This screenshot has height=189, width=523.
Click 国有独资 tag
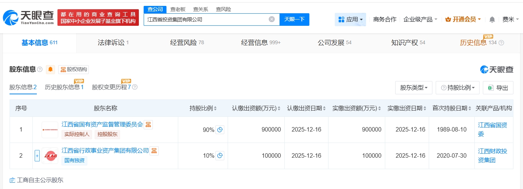(74, 160)
